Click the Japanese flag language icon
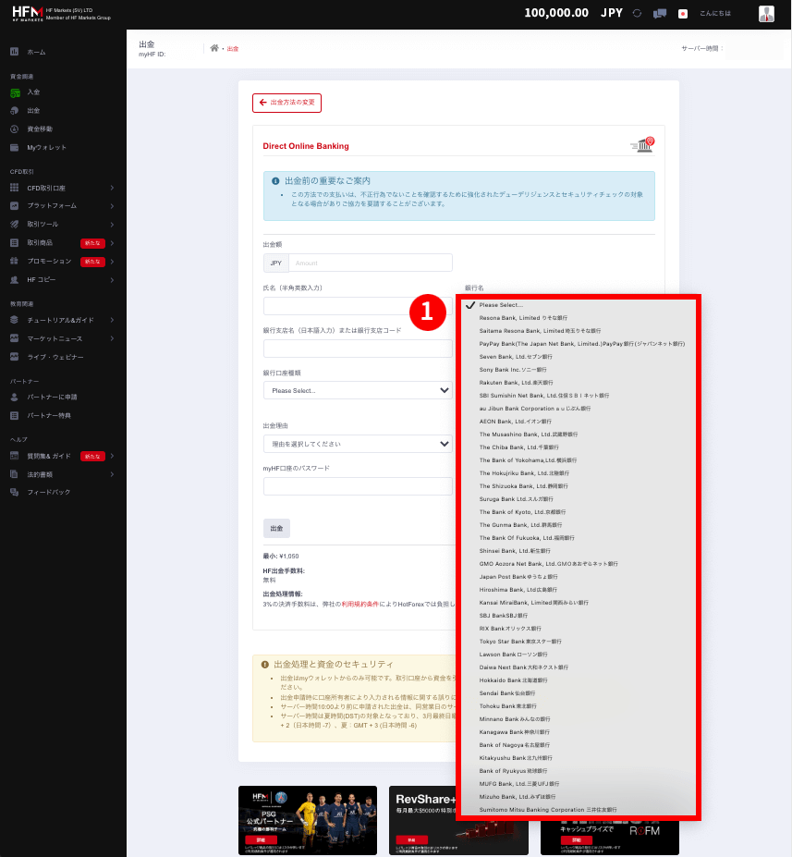This screenshot has width=792, height=857. [682, 13]
